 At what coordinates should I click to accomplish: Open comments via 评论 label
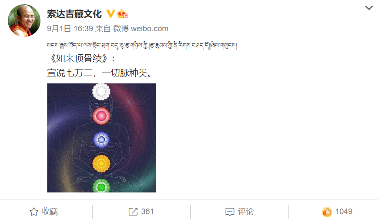(246, 212)
